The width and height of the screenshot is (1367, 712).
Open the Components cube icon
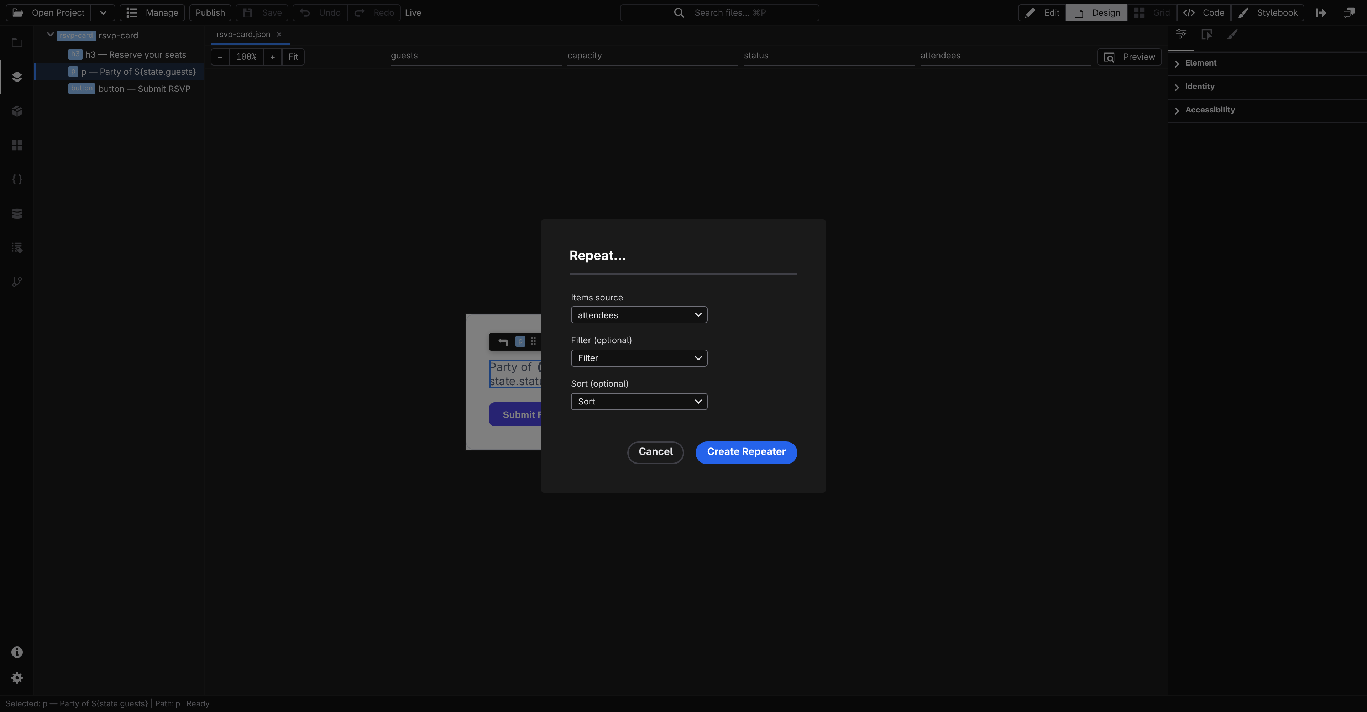tap(17, 111)
